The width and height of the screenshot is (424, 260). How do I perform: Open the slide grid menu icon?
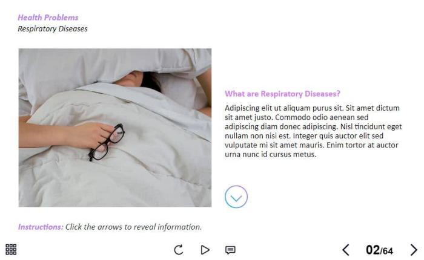(11, 250)
